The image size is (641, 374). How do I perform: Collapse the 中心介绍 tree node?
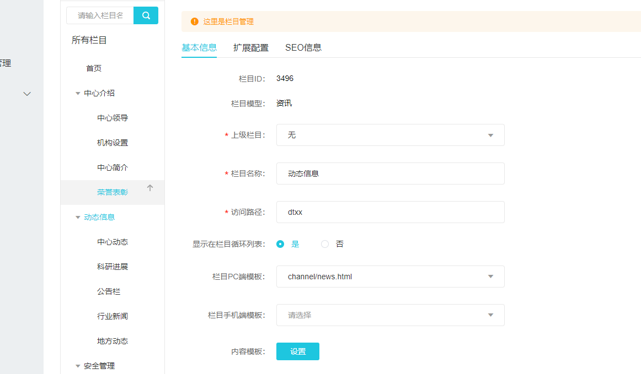coord(78,94)
